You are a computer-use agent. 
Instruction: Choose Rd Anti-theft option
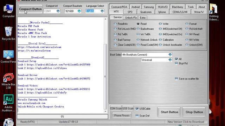click(194, 29)
